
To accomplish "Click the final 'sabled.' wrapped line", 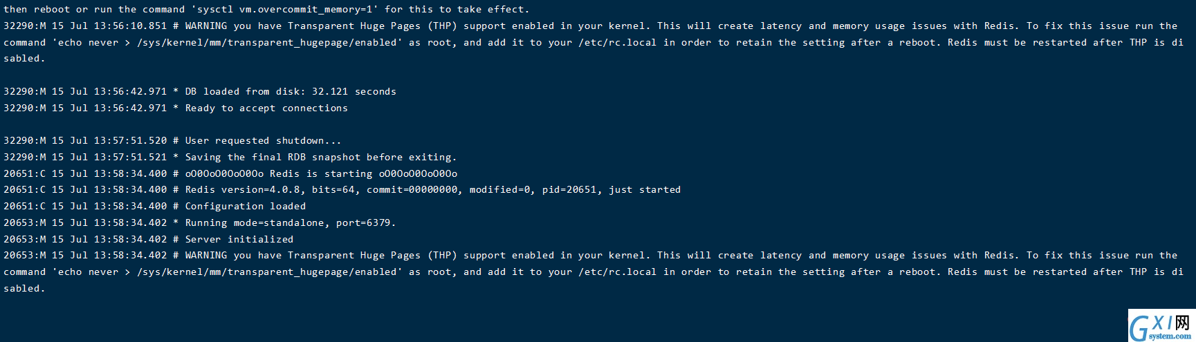I will tap(24, 289).
